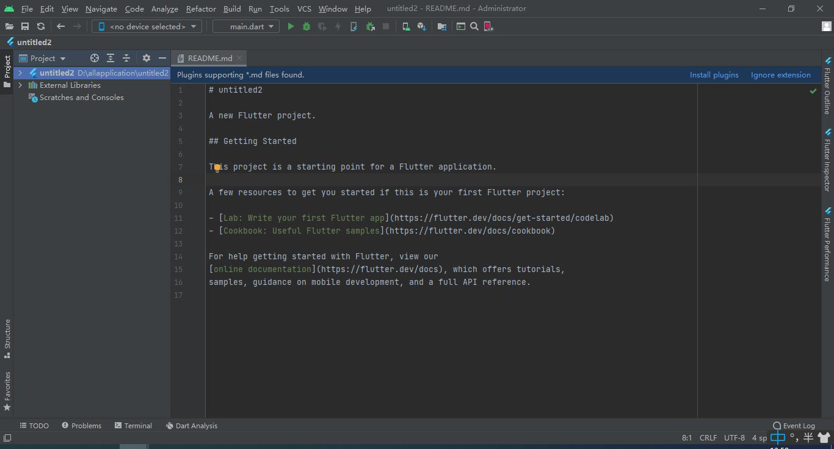The width and height of the screenshot is (834, 449).
Task: Open the Project view mode dropdown
Action: pyautogui.click(x=42, y=58)
